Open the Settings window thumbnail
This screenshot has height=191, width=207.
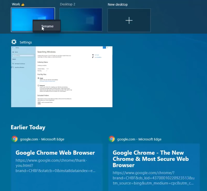[62, 77]
